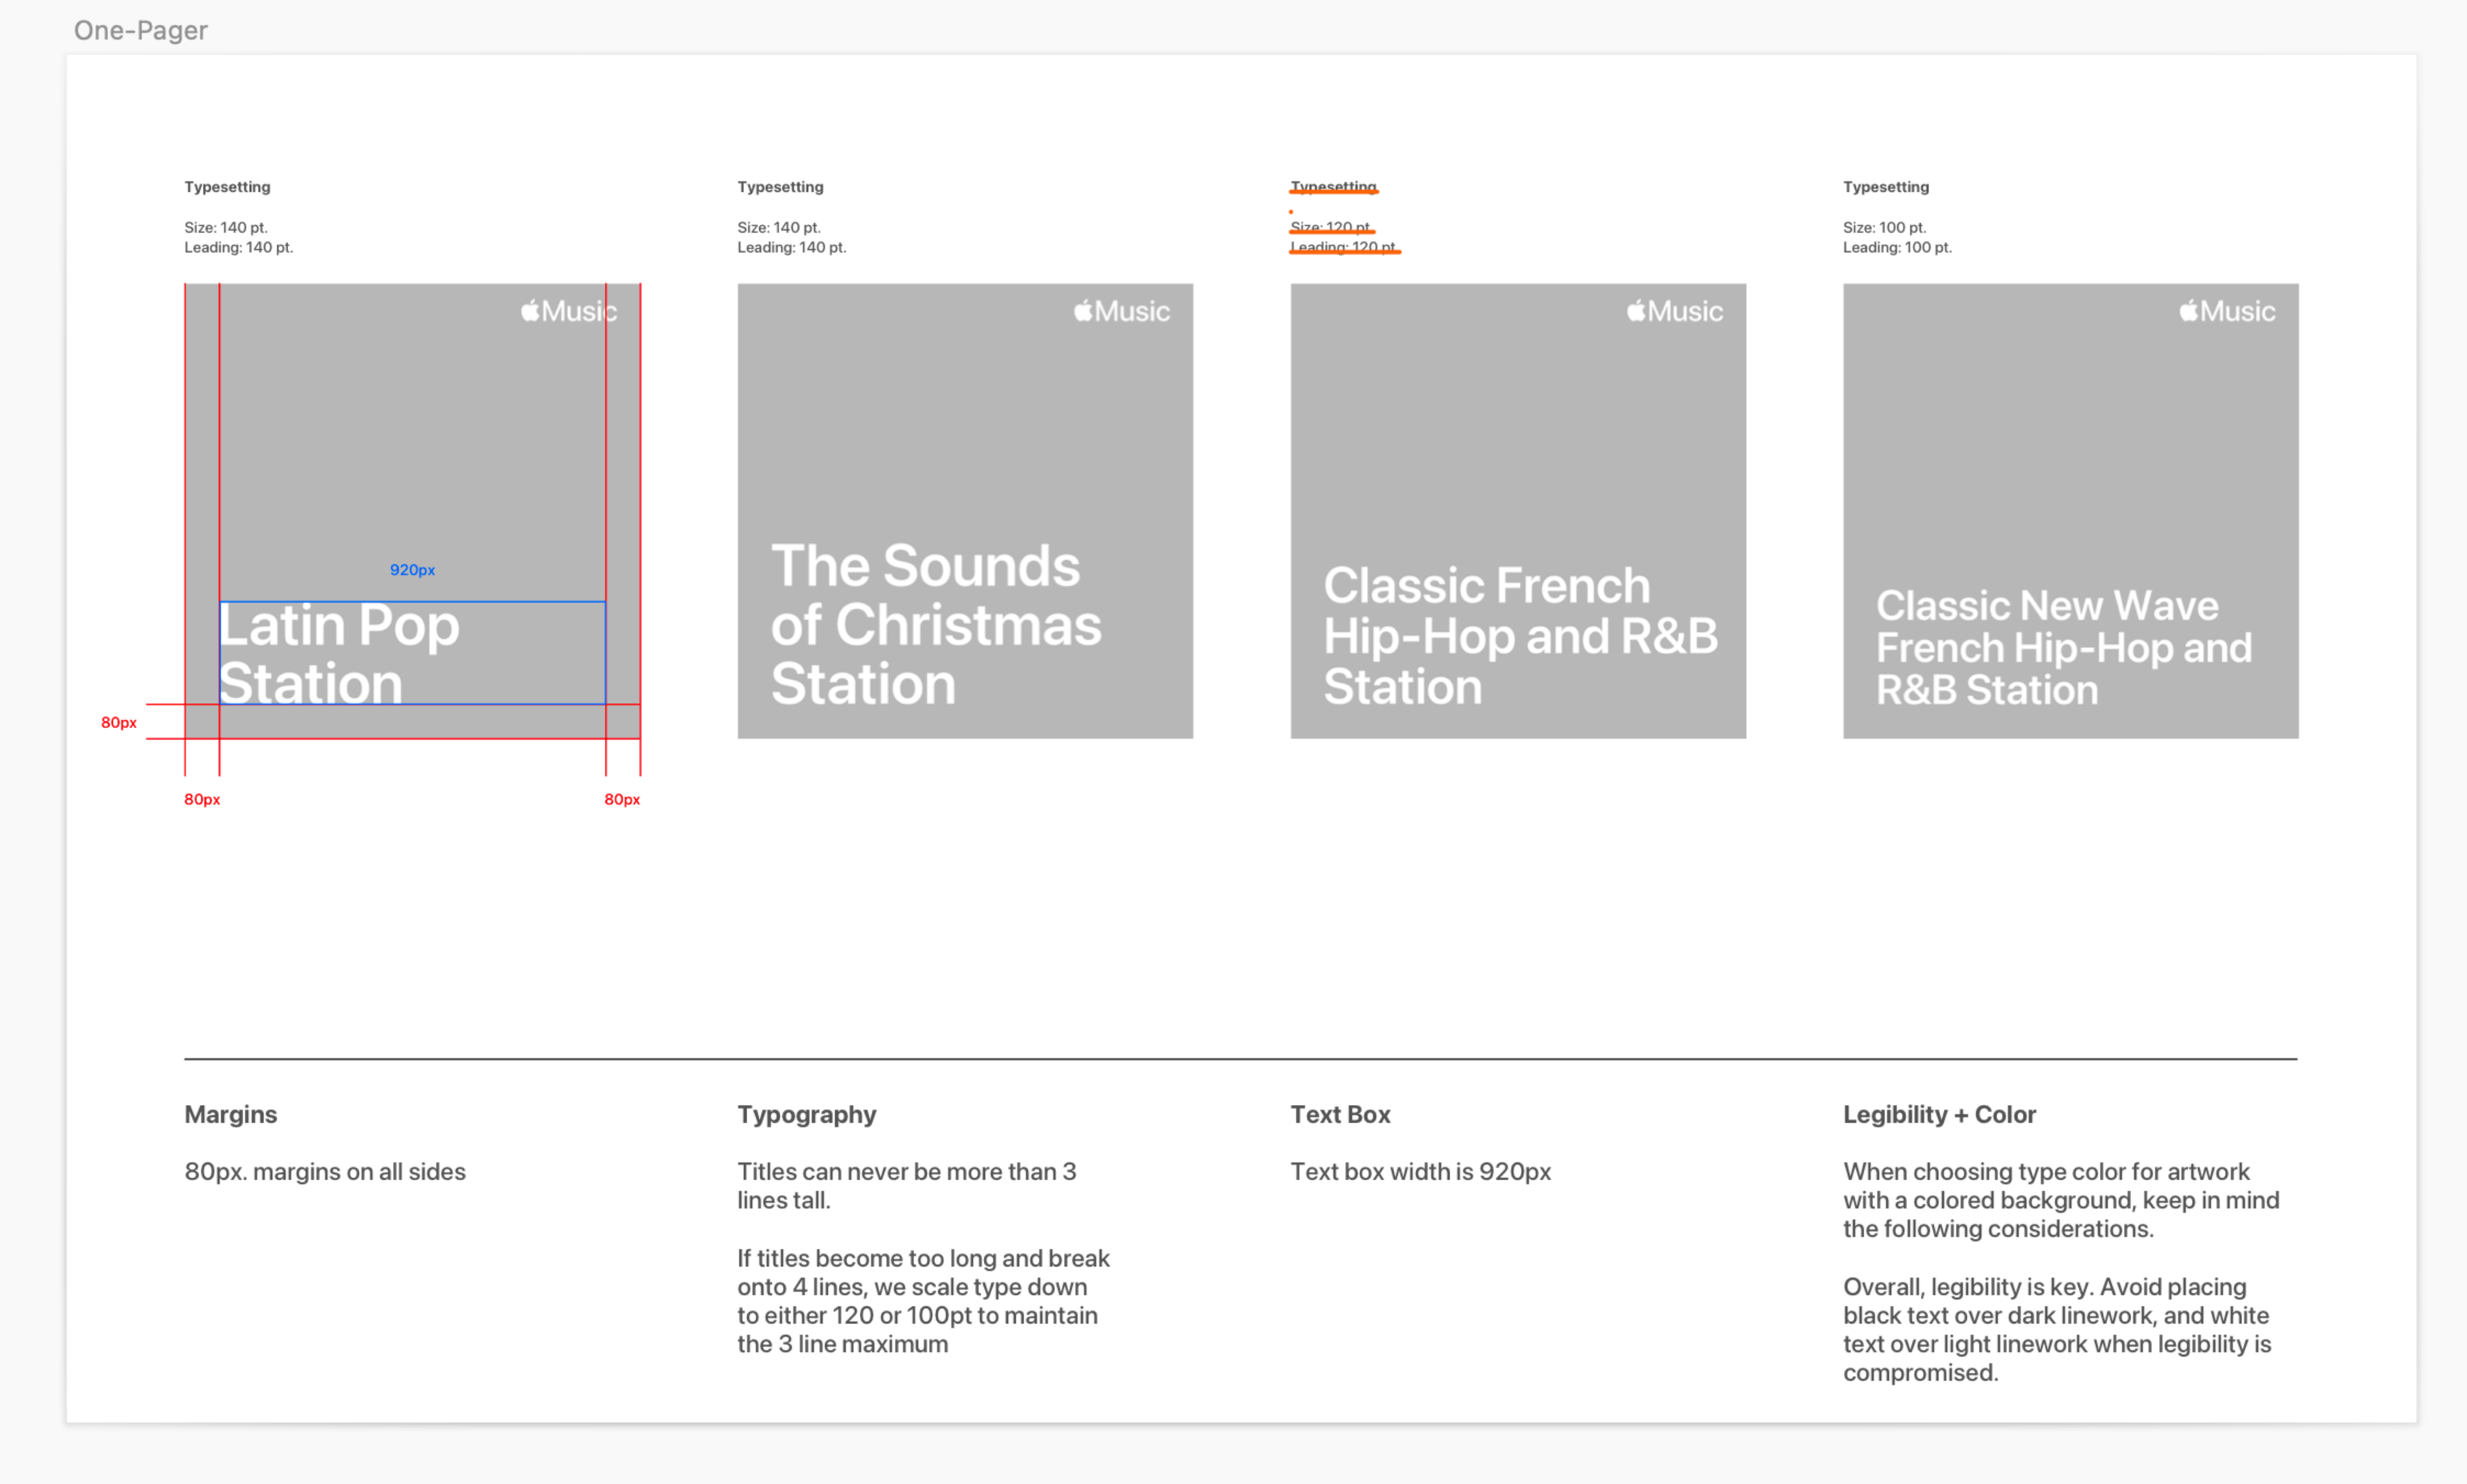
Task: Select the Margins section heading
Action: point(231,1114)
